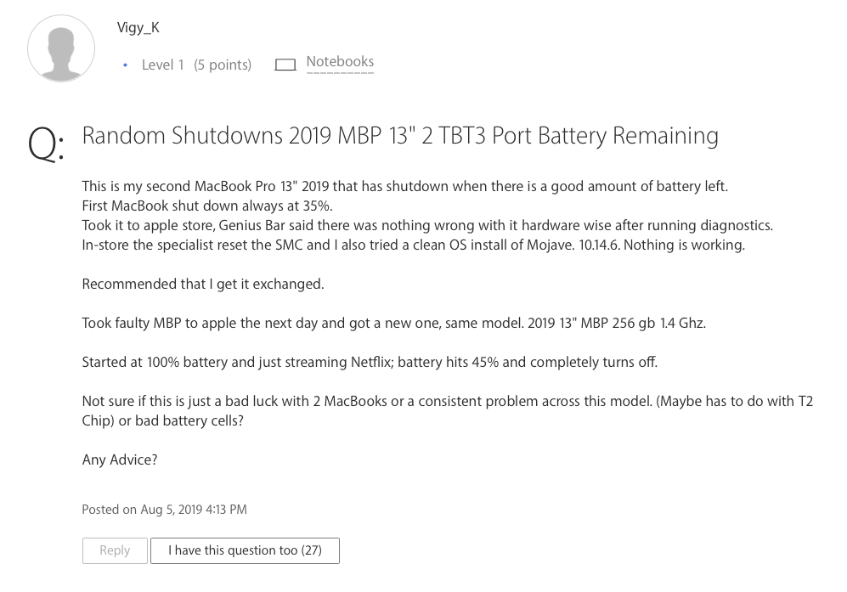Click the MacBook-shaped community icon
This screenshot has width=847, height=592.
pos(286,63)
